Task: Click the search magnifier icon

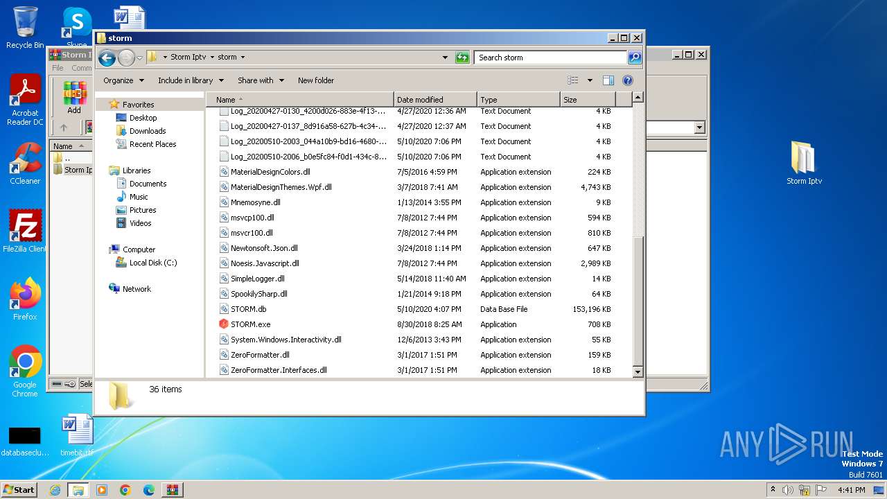Action: 635,58
